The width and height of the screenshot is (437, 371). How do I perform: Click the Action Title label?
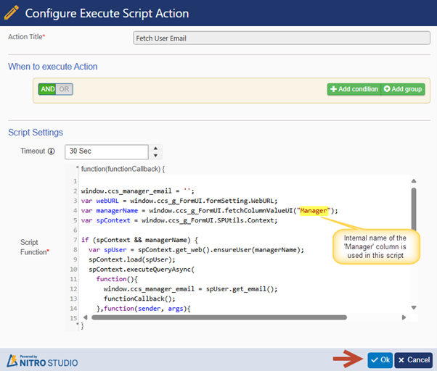coord(26,37)
